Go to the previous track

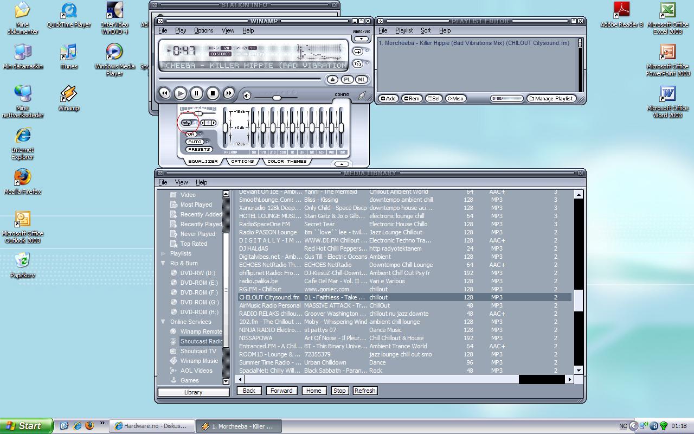click(164, 93)
